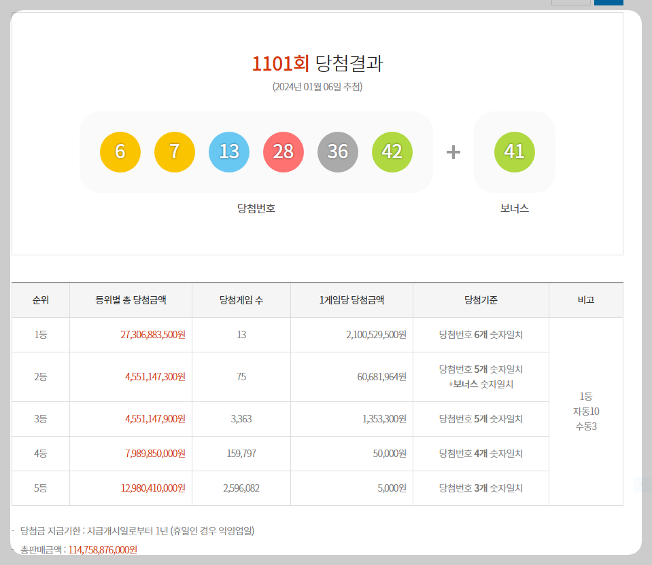Click the 당첨번호 4개 숫자일치 criteria cell
652x565 pixels.
481,453
